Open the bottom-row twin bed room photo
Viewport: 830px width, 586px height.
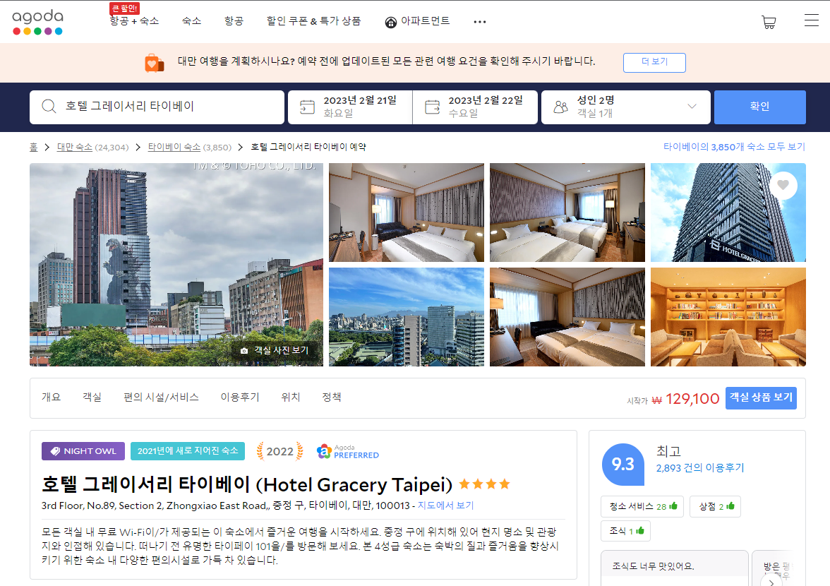567,316
